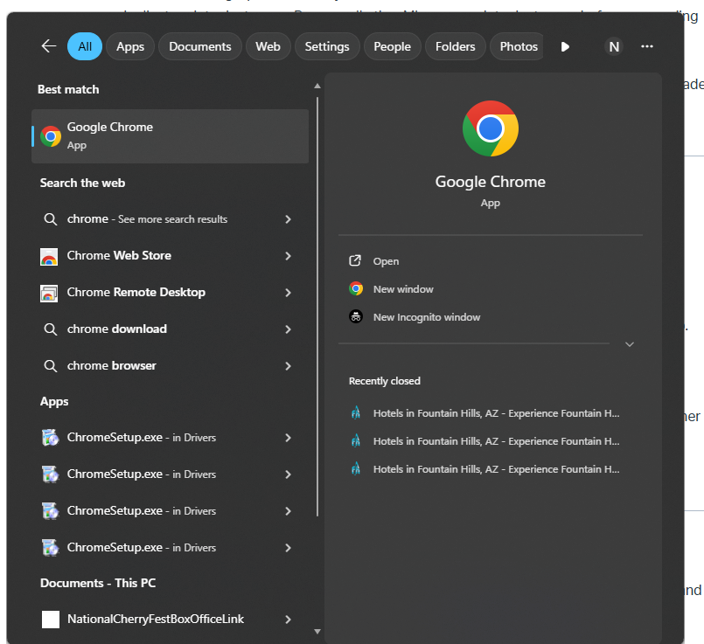Click the third ChromeSetup.exe installer icon
The width and height of the screenshot is (704, 644).
point(50,511)
